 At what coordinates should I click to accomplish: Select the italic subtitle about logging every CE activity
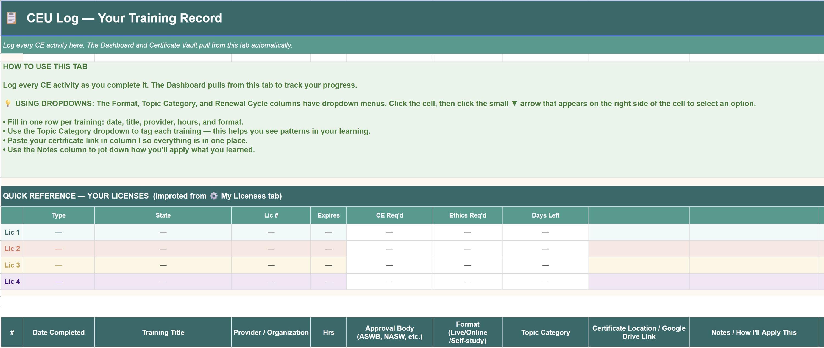(147, 45)
